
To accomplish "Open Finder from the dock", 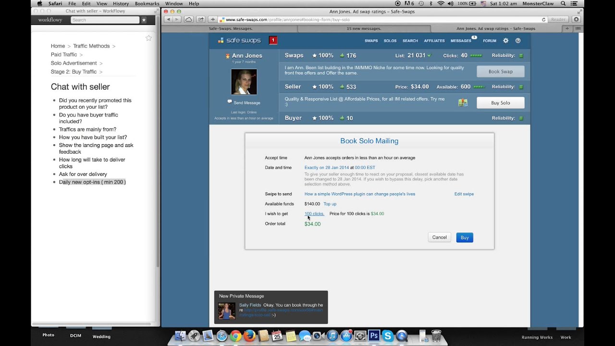I will click(x=180, y=336).
